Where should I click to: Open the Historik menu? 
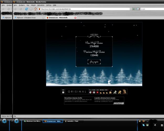point(33,5)
